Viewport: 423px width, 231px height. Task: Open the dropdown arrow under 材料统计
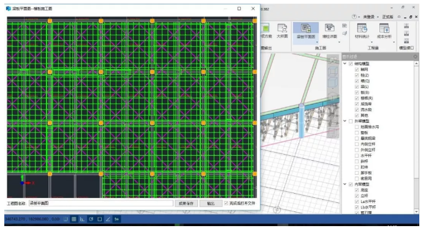(x=372, y=42)
